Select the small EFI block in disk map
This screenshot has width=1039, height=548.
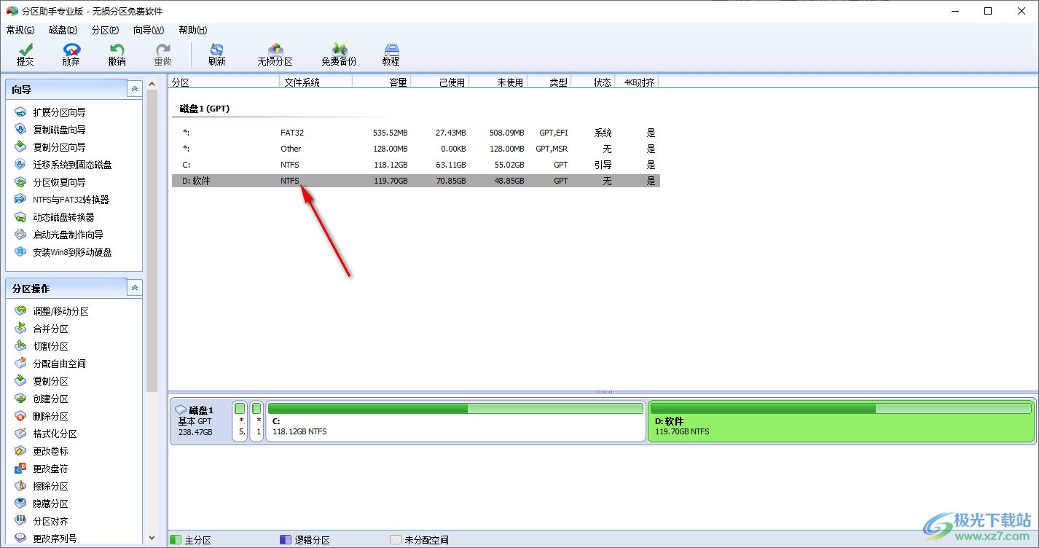coord(240,421)
